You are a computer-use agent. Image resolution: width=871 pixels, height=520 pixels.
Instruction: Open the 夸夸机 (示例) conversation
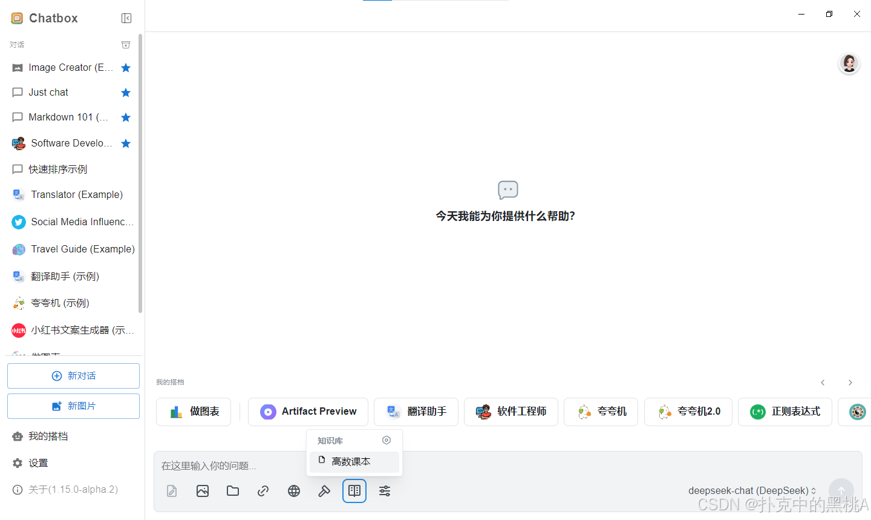(x=73, y=303)
